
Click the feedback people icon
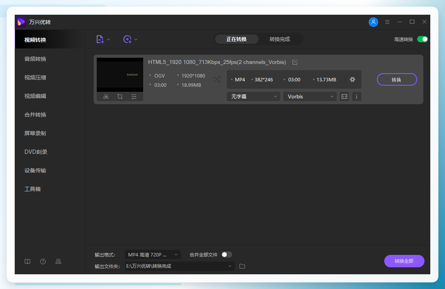pos(58,261)
